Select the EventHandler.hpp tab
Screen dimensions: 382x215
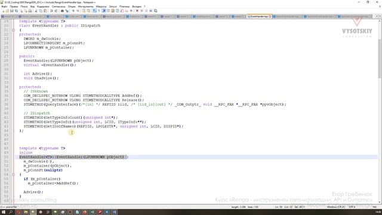click(259, 17)
